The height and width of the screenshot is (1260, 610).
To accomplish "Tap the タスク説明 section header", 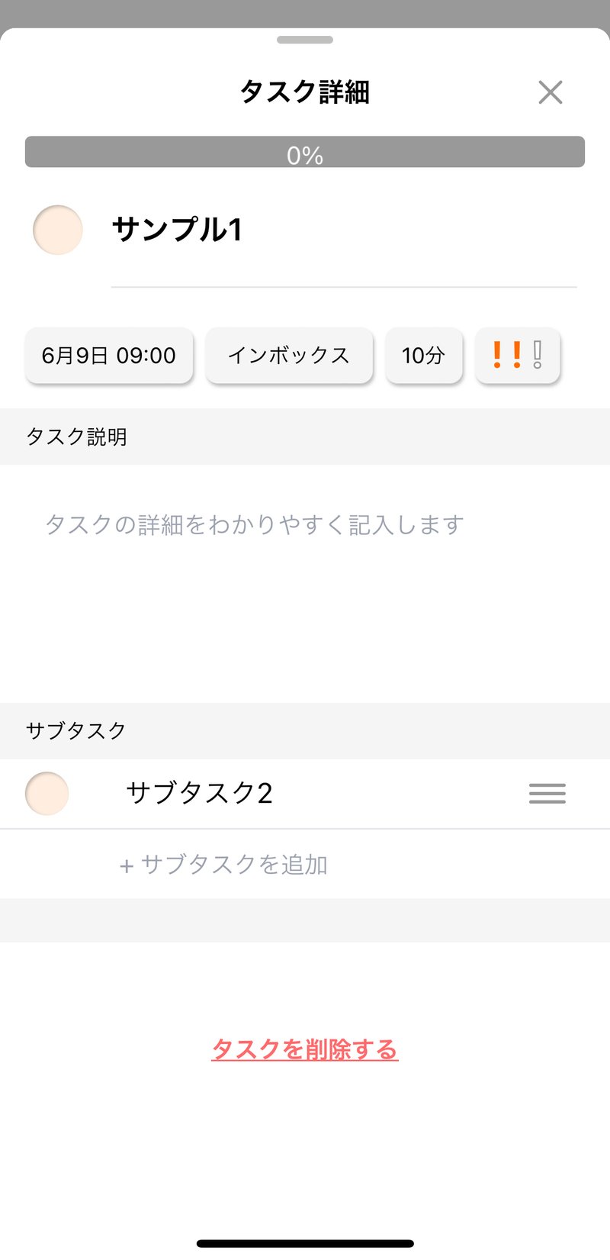I will tap(76, 437).
